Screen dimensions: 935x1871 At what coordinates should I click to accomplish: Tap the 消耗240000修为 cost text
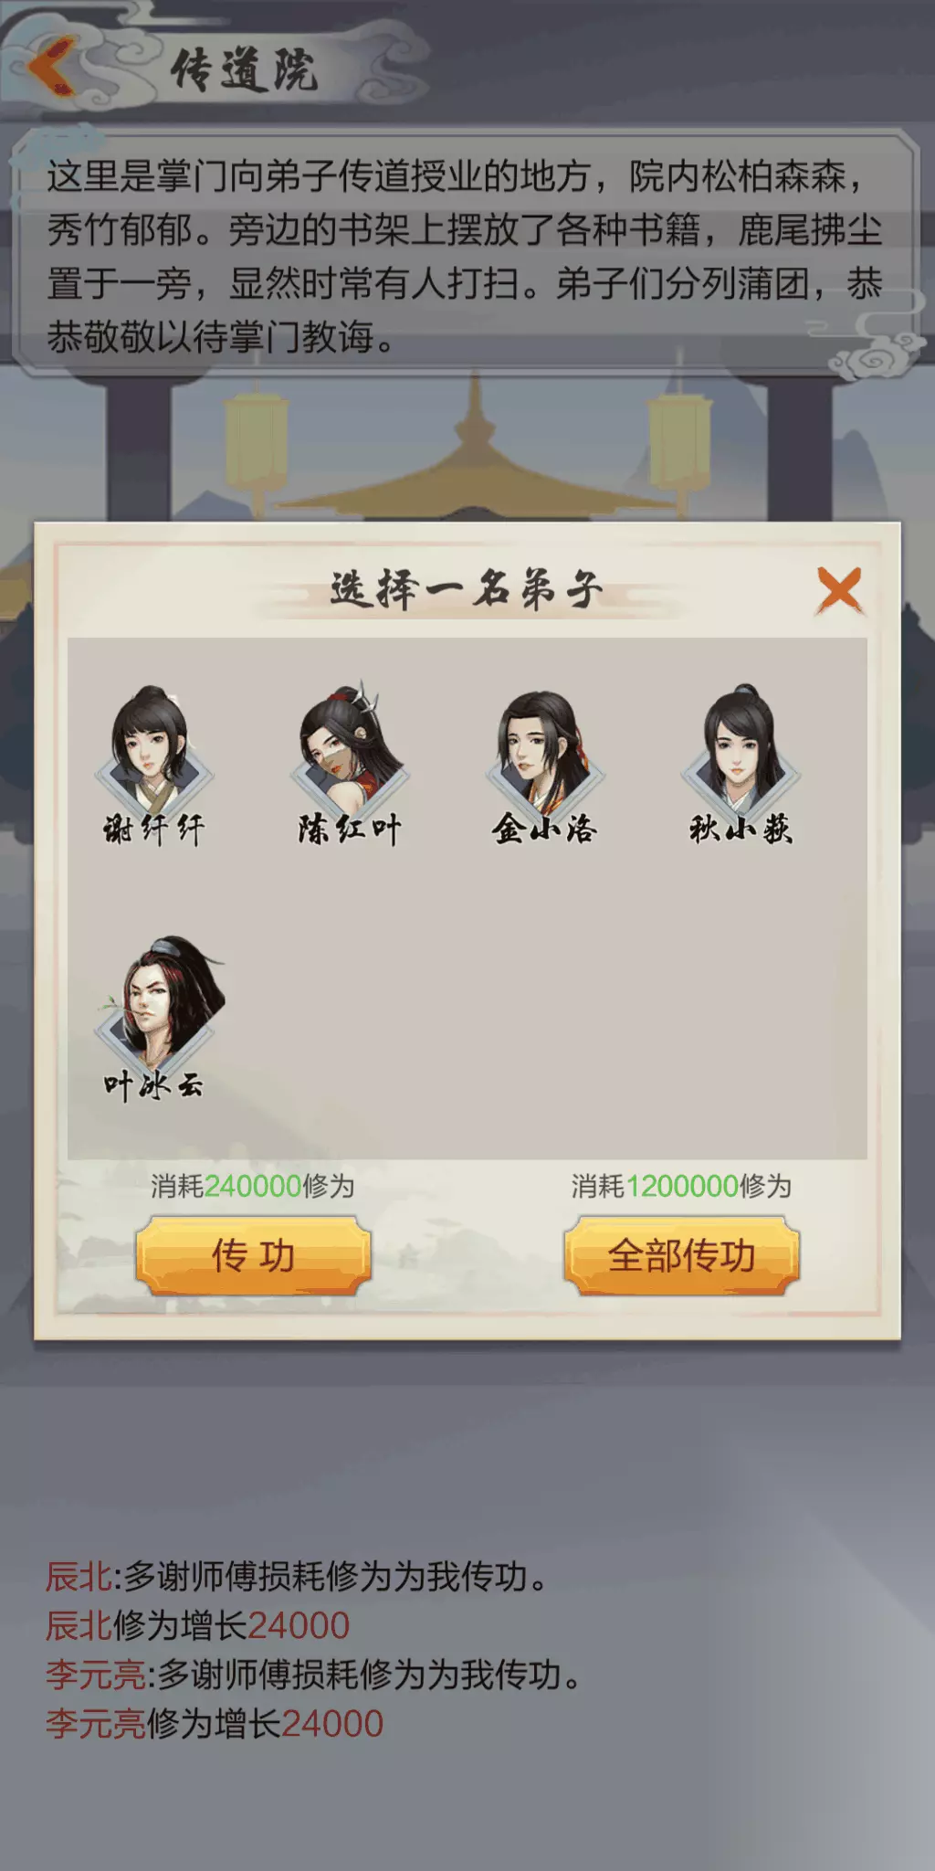pos(253,1186)
